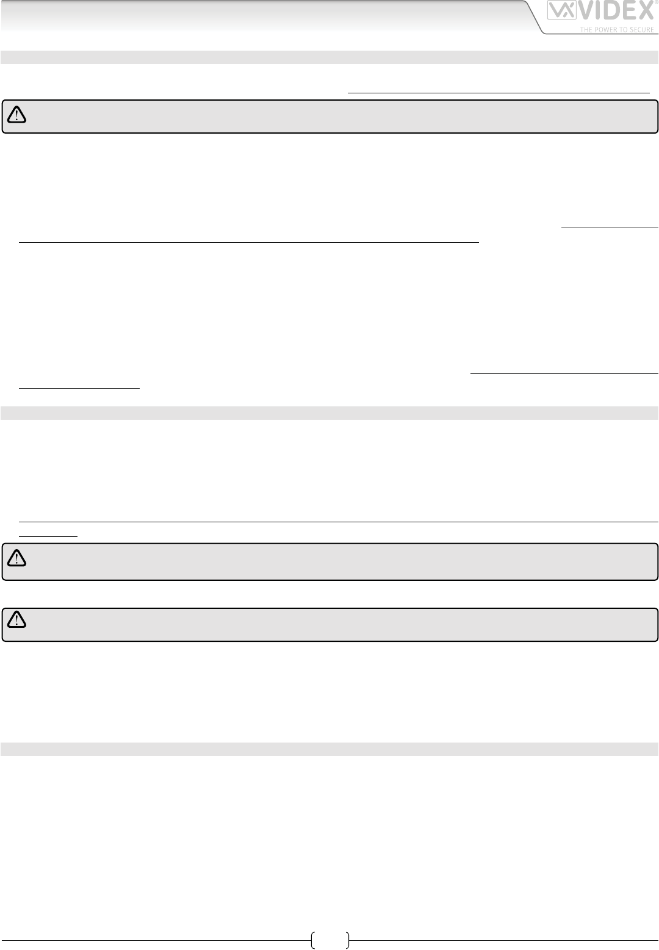Click the warning triangle in the second note box
The height and width of the screenshot is (950, 659).
(16, 558)
